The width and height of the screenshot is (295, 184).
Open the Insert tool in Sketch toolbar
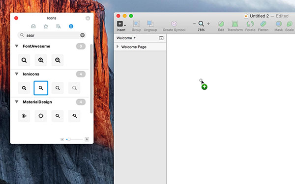(x=120, y=24)
